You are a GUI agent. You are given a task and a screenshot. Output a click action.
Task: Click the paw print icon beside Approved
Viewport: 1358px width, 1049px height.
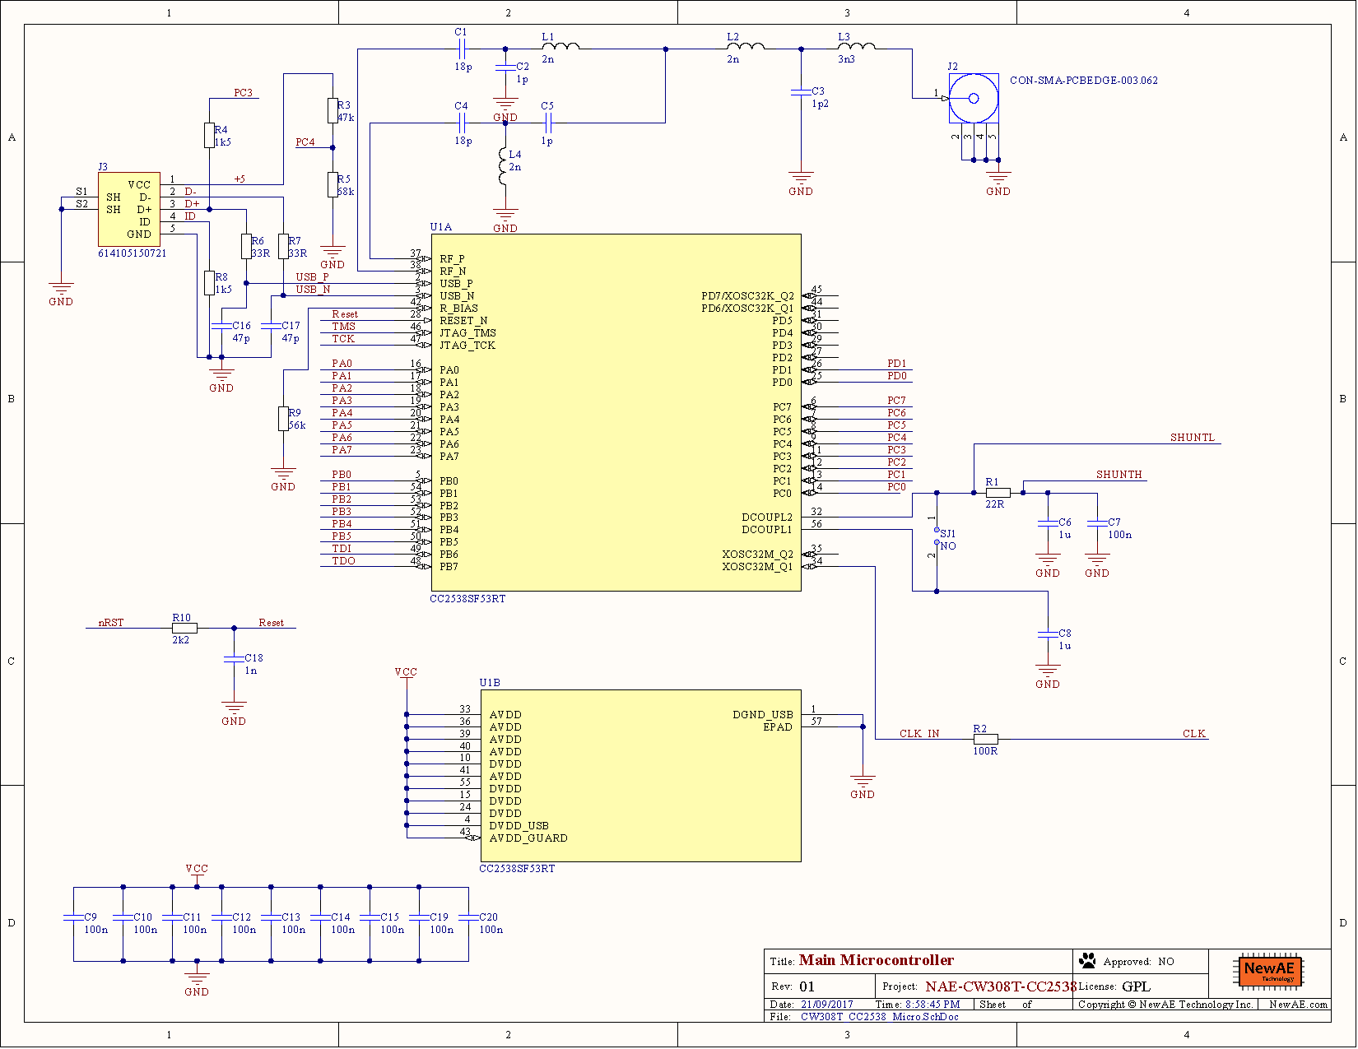tap(1088, 960)
